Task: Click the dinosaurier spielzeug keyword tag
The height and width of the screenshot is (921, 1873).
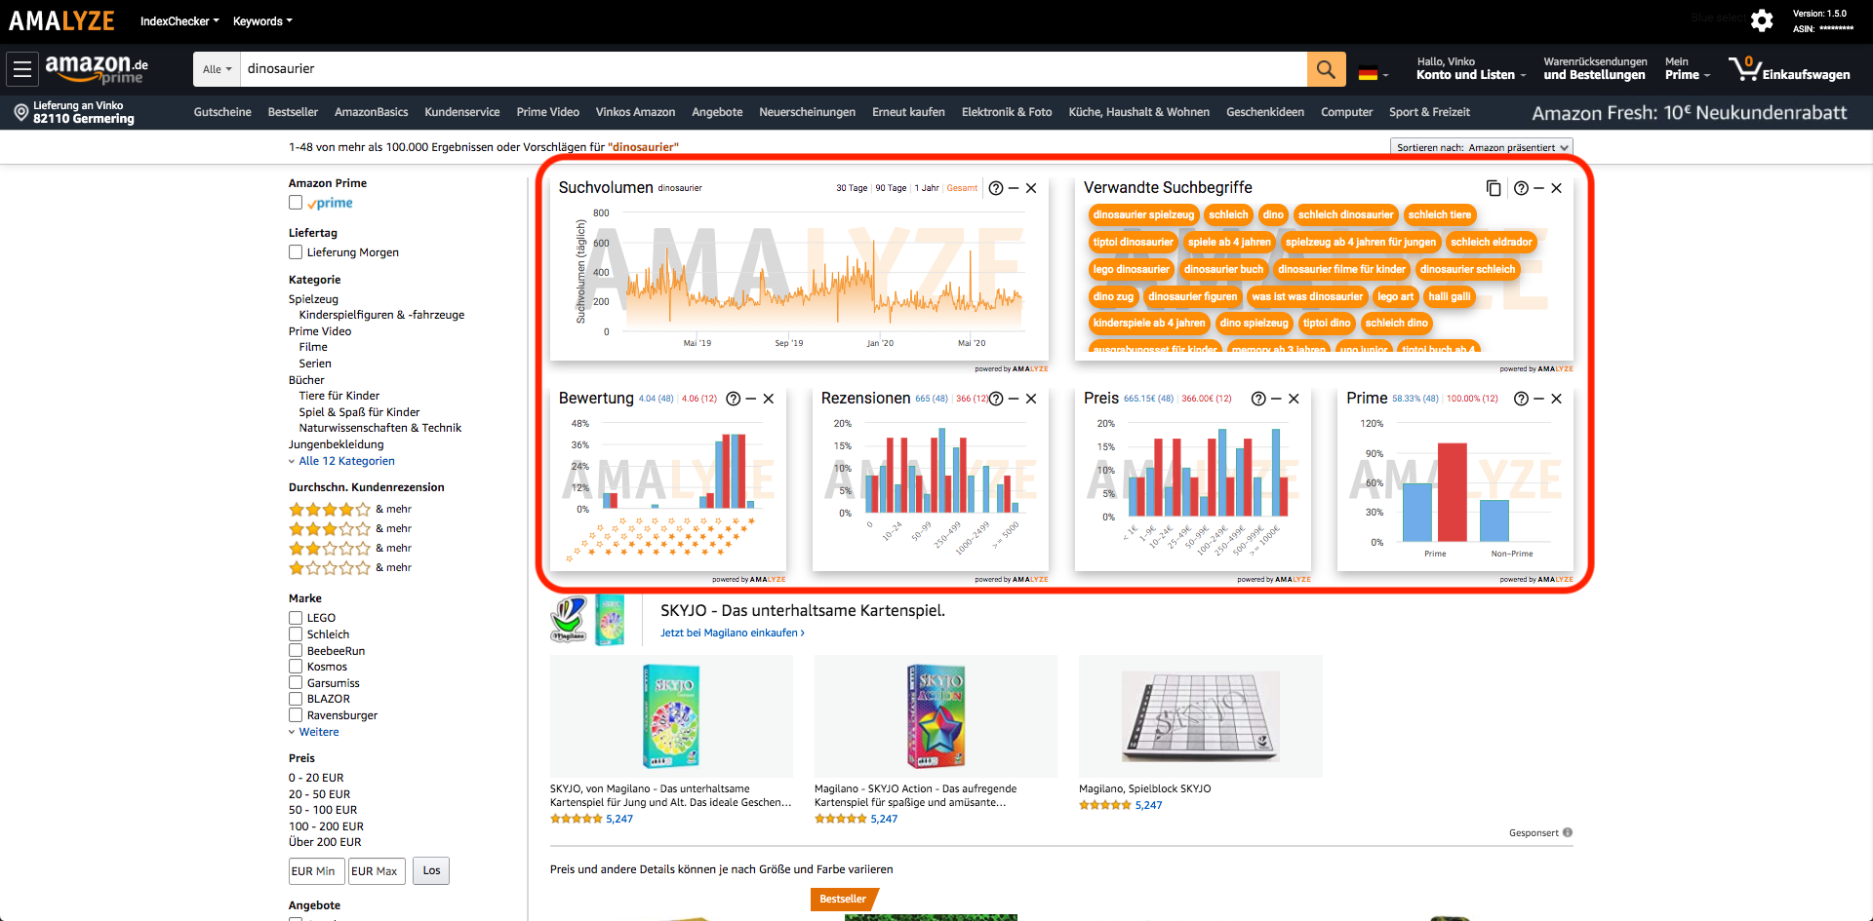Action: (x=1143, y=215)
